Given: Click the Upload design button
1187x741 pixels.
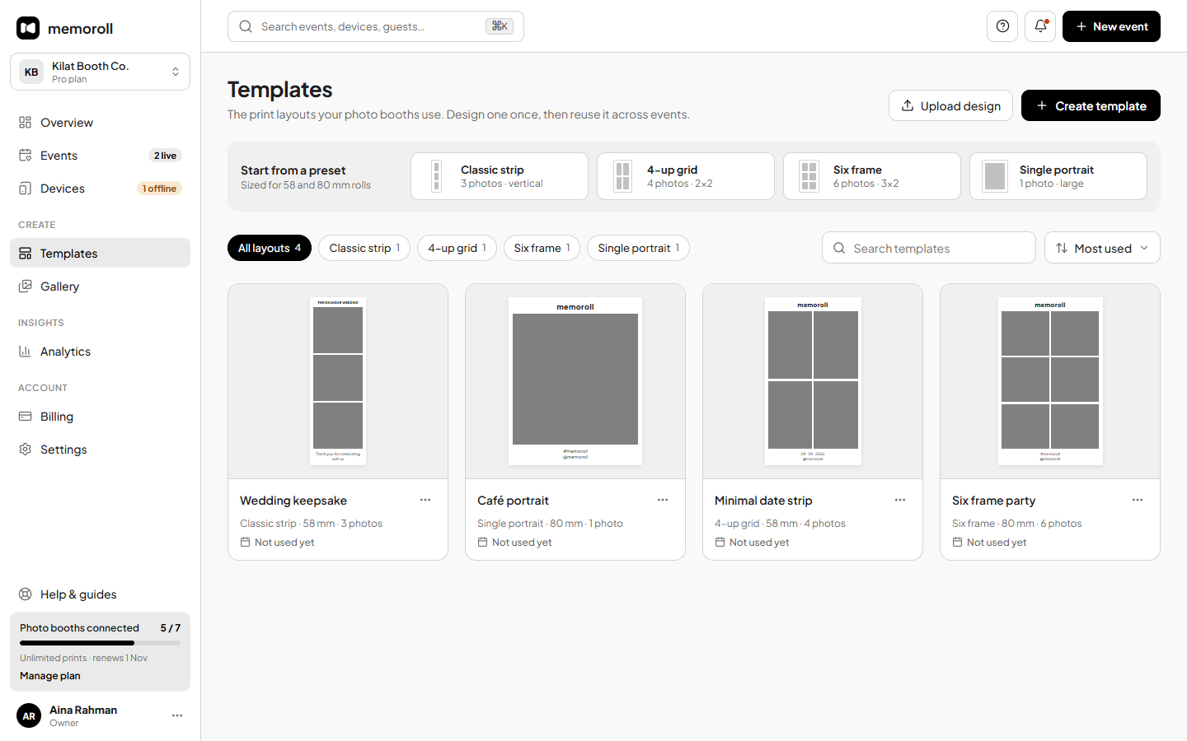Looking at the screenshot, I should tap(950, 105).
